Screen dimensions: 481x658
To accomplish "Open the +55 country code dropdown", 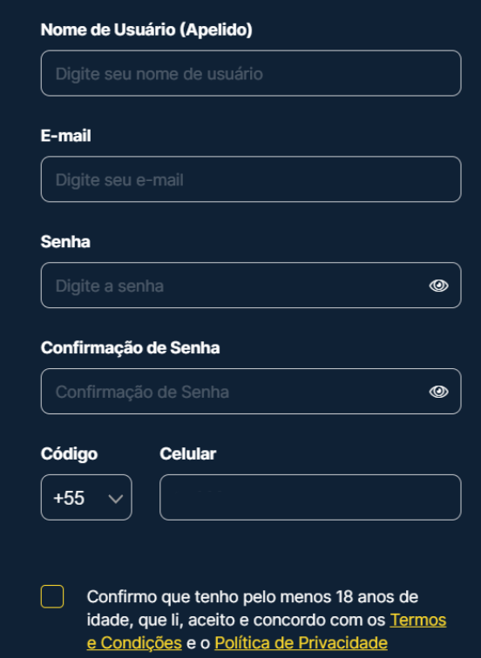I will (x=86, y=498).
